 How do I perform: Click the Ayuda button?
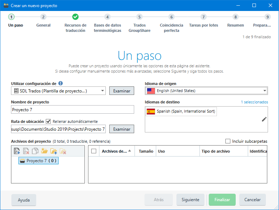(x=24, y=200)
